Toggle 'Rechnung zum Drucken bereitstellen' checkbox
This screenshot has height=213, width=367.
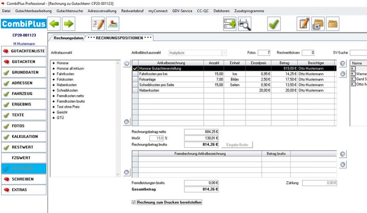134,202
